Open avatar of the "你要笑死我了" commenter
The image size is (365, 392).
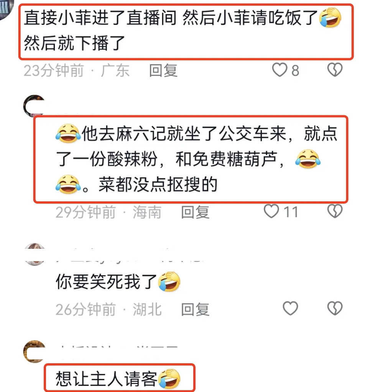pos(35,254)
